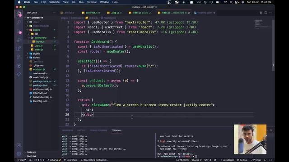Click the split editor right icon
This screenshot has width=289, height=162.
266,13
